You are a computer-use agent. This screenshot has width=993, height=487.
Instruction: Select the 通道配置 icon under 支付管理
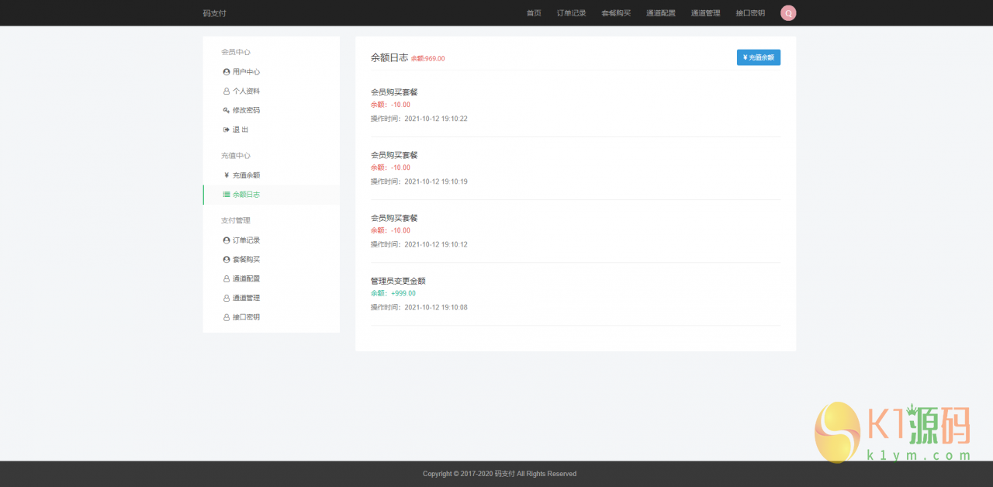pos(225,278)
